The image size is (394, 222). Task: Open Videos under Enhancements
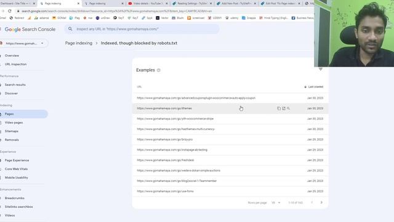point(10,215)
